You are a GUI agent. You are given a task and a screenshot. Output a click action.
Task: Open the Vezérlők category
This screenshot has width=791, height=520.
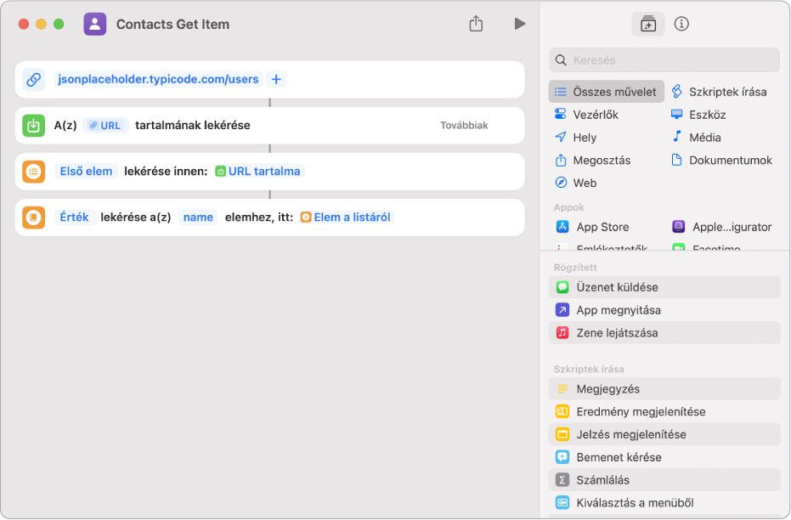(x=595, y=115)
